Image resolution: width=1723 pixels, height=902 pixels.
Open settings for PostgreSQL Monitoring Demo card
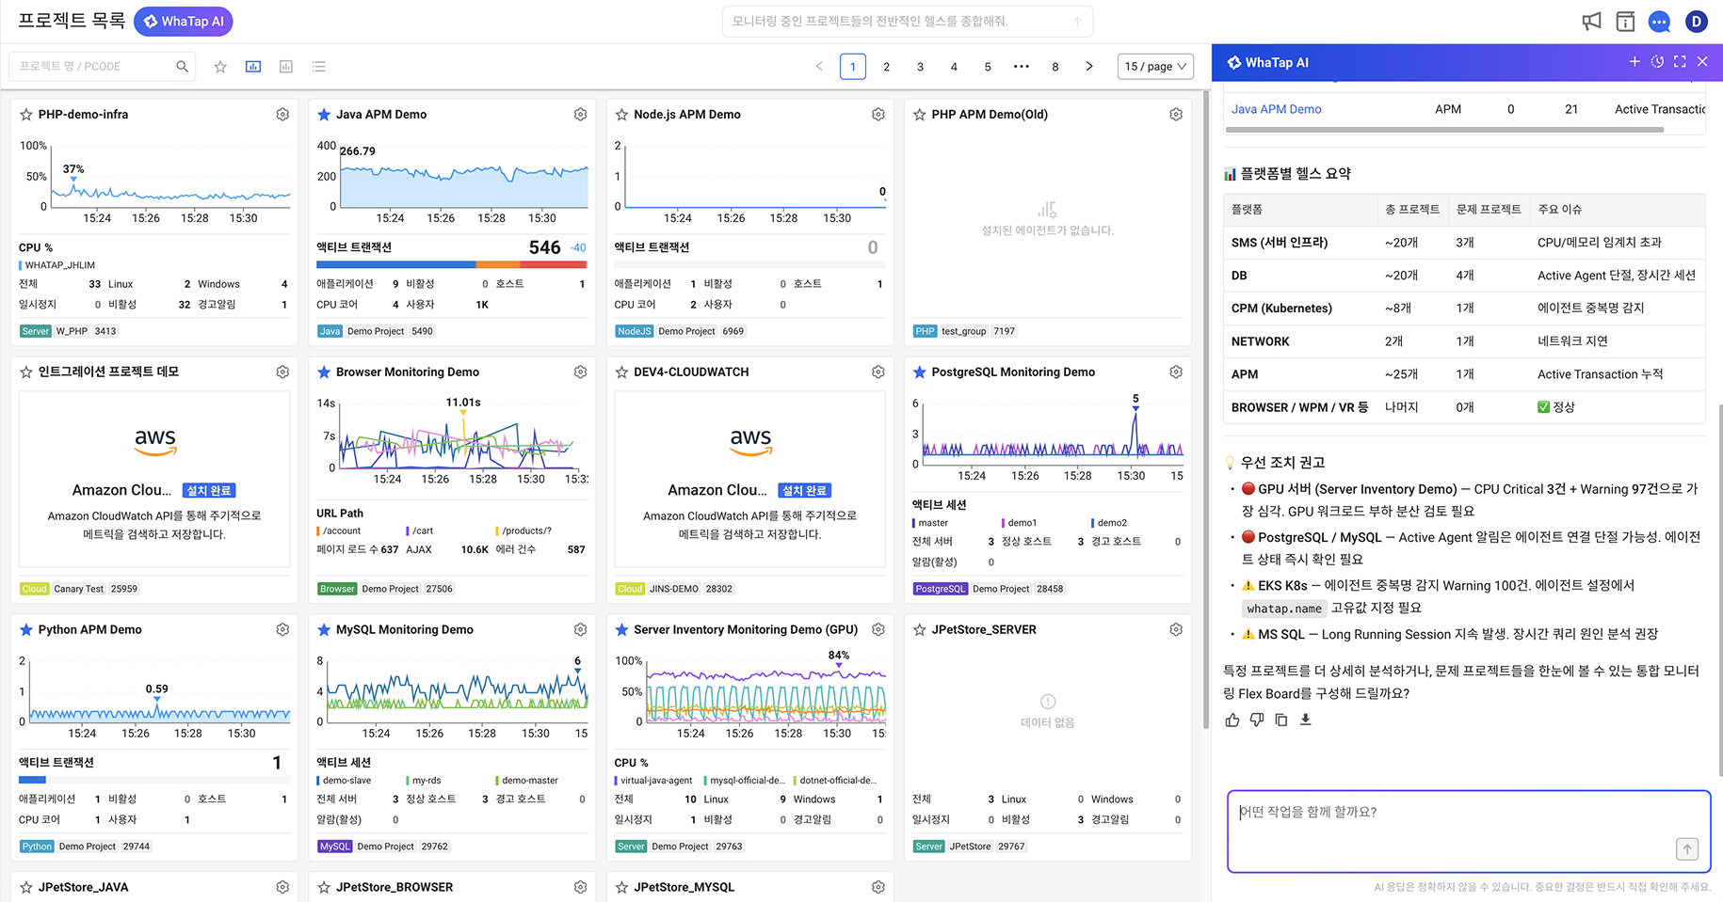click(1176, 372)
